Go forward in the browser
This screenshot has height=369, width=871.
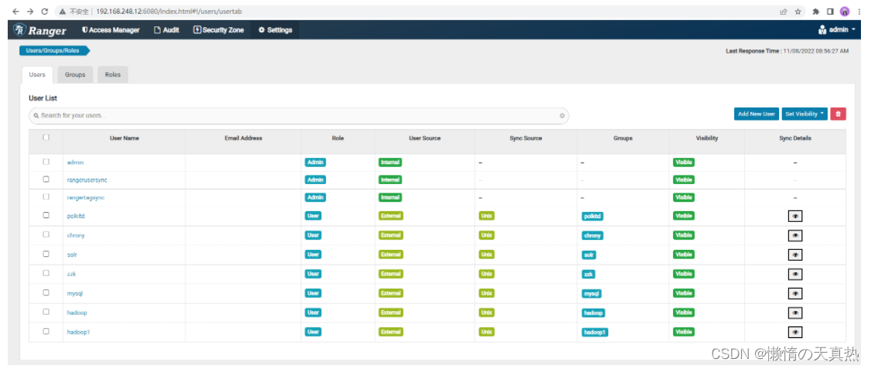pos(30,11)
